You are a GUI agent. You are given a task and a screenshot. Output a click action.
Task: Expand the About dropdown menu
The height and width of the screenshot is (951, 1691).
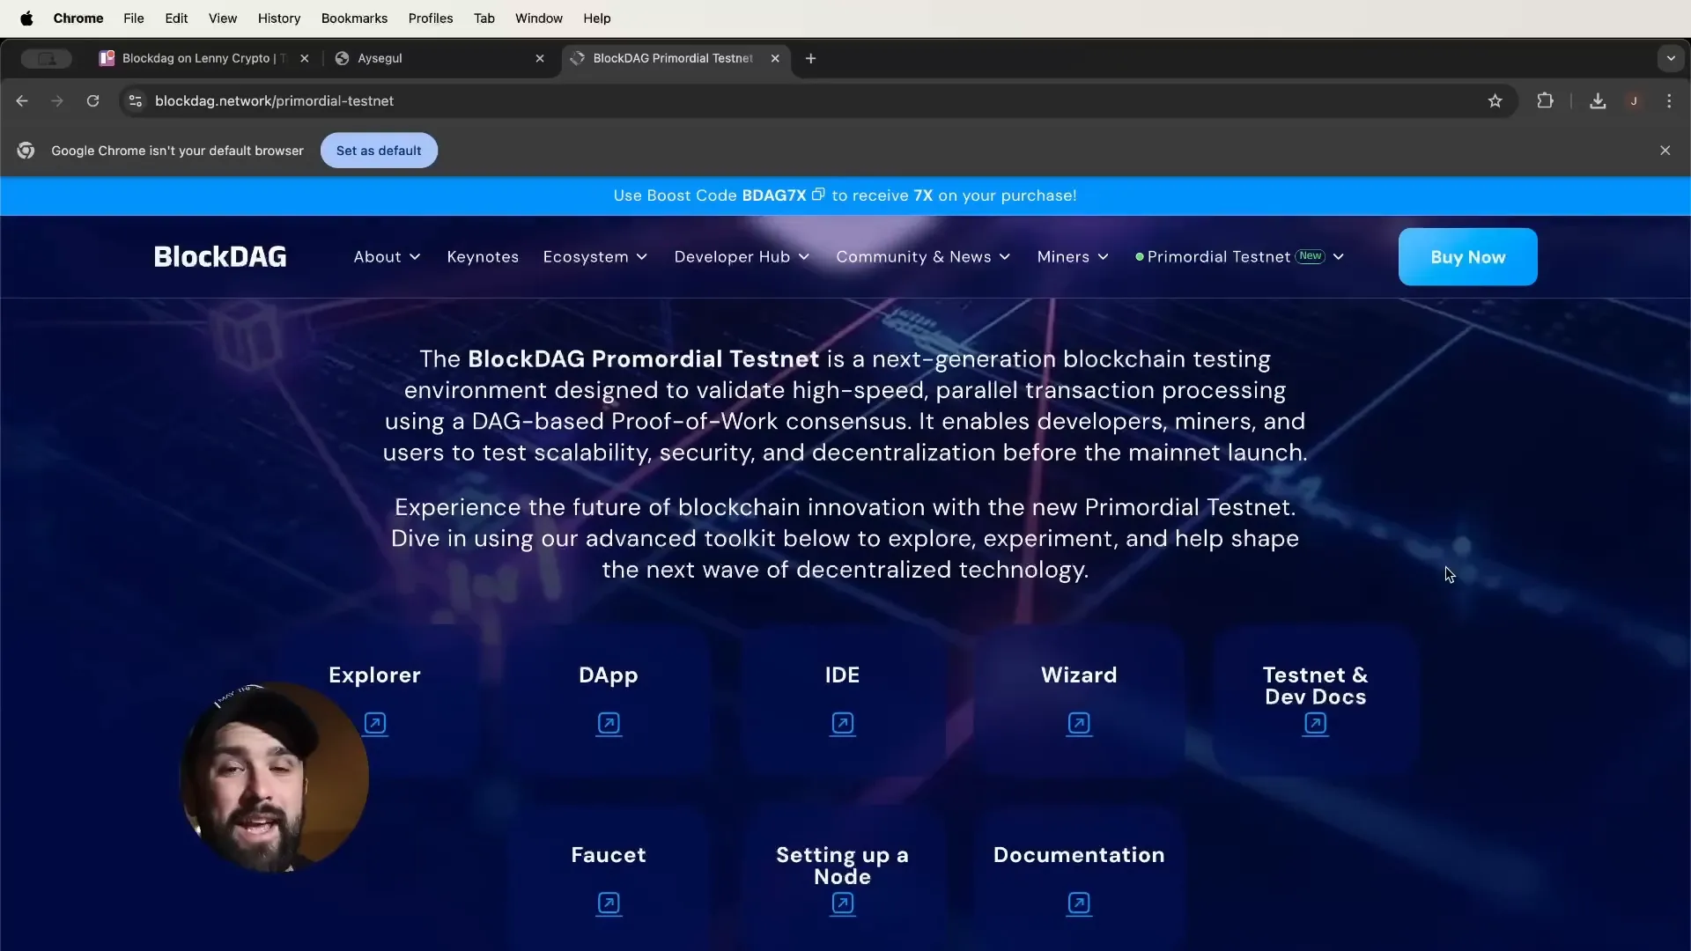click(x=387, y=257)
